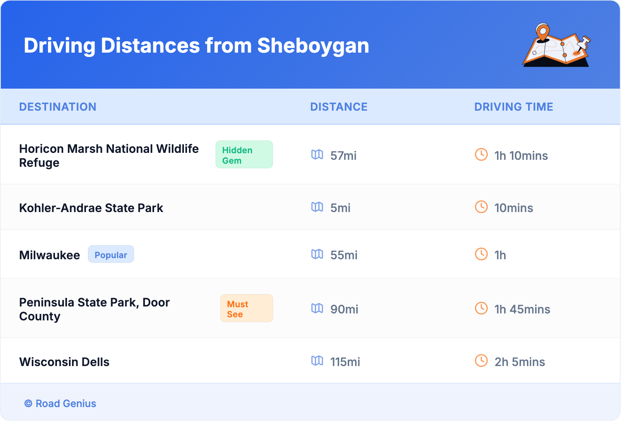Click the map icon beside 57mi

[317, 155]
